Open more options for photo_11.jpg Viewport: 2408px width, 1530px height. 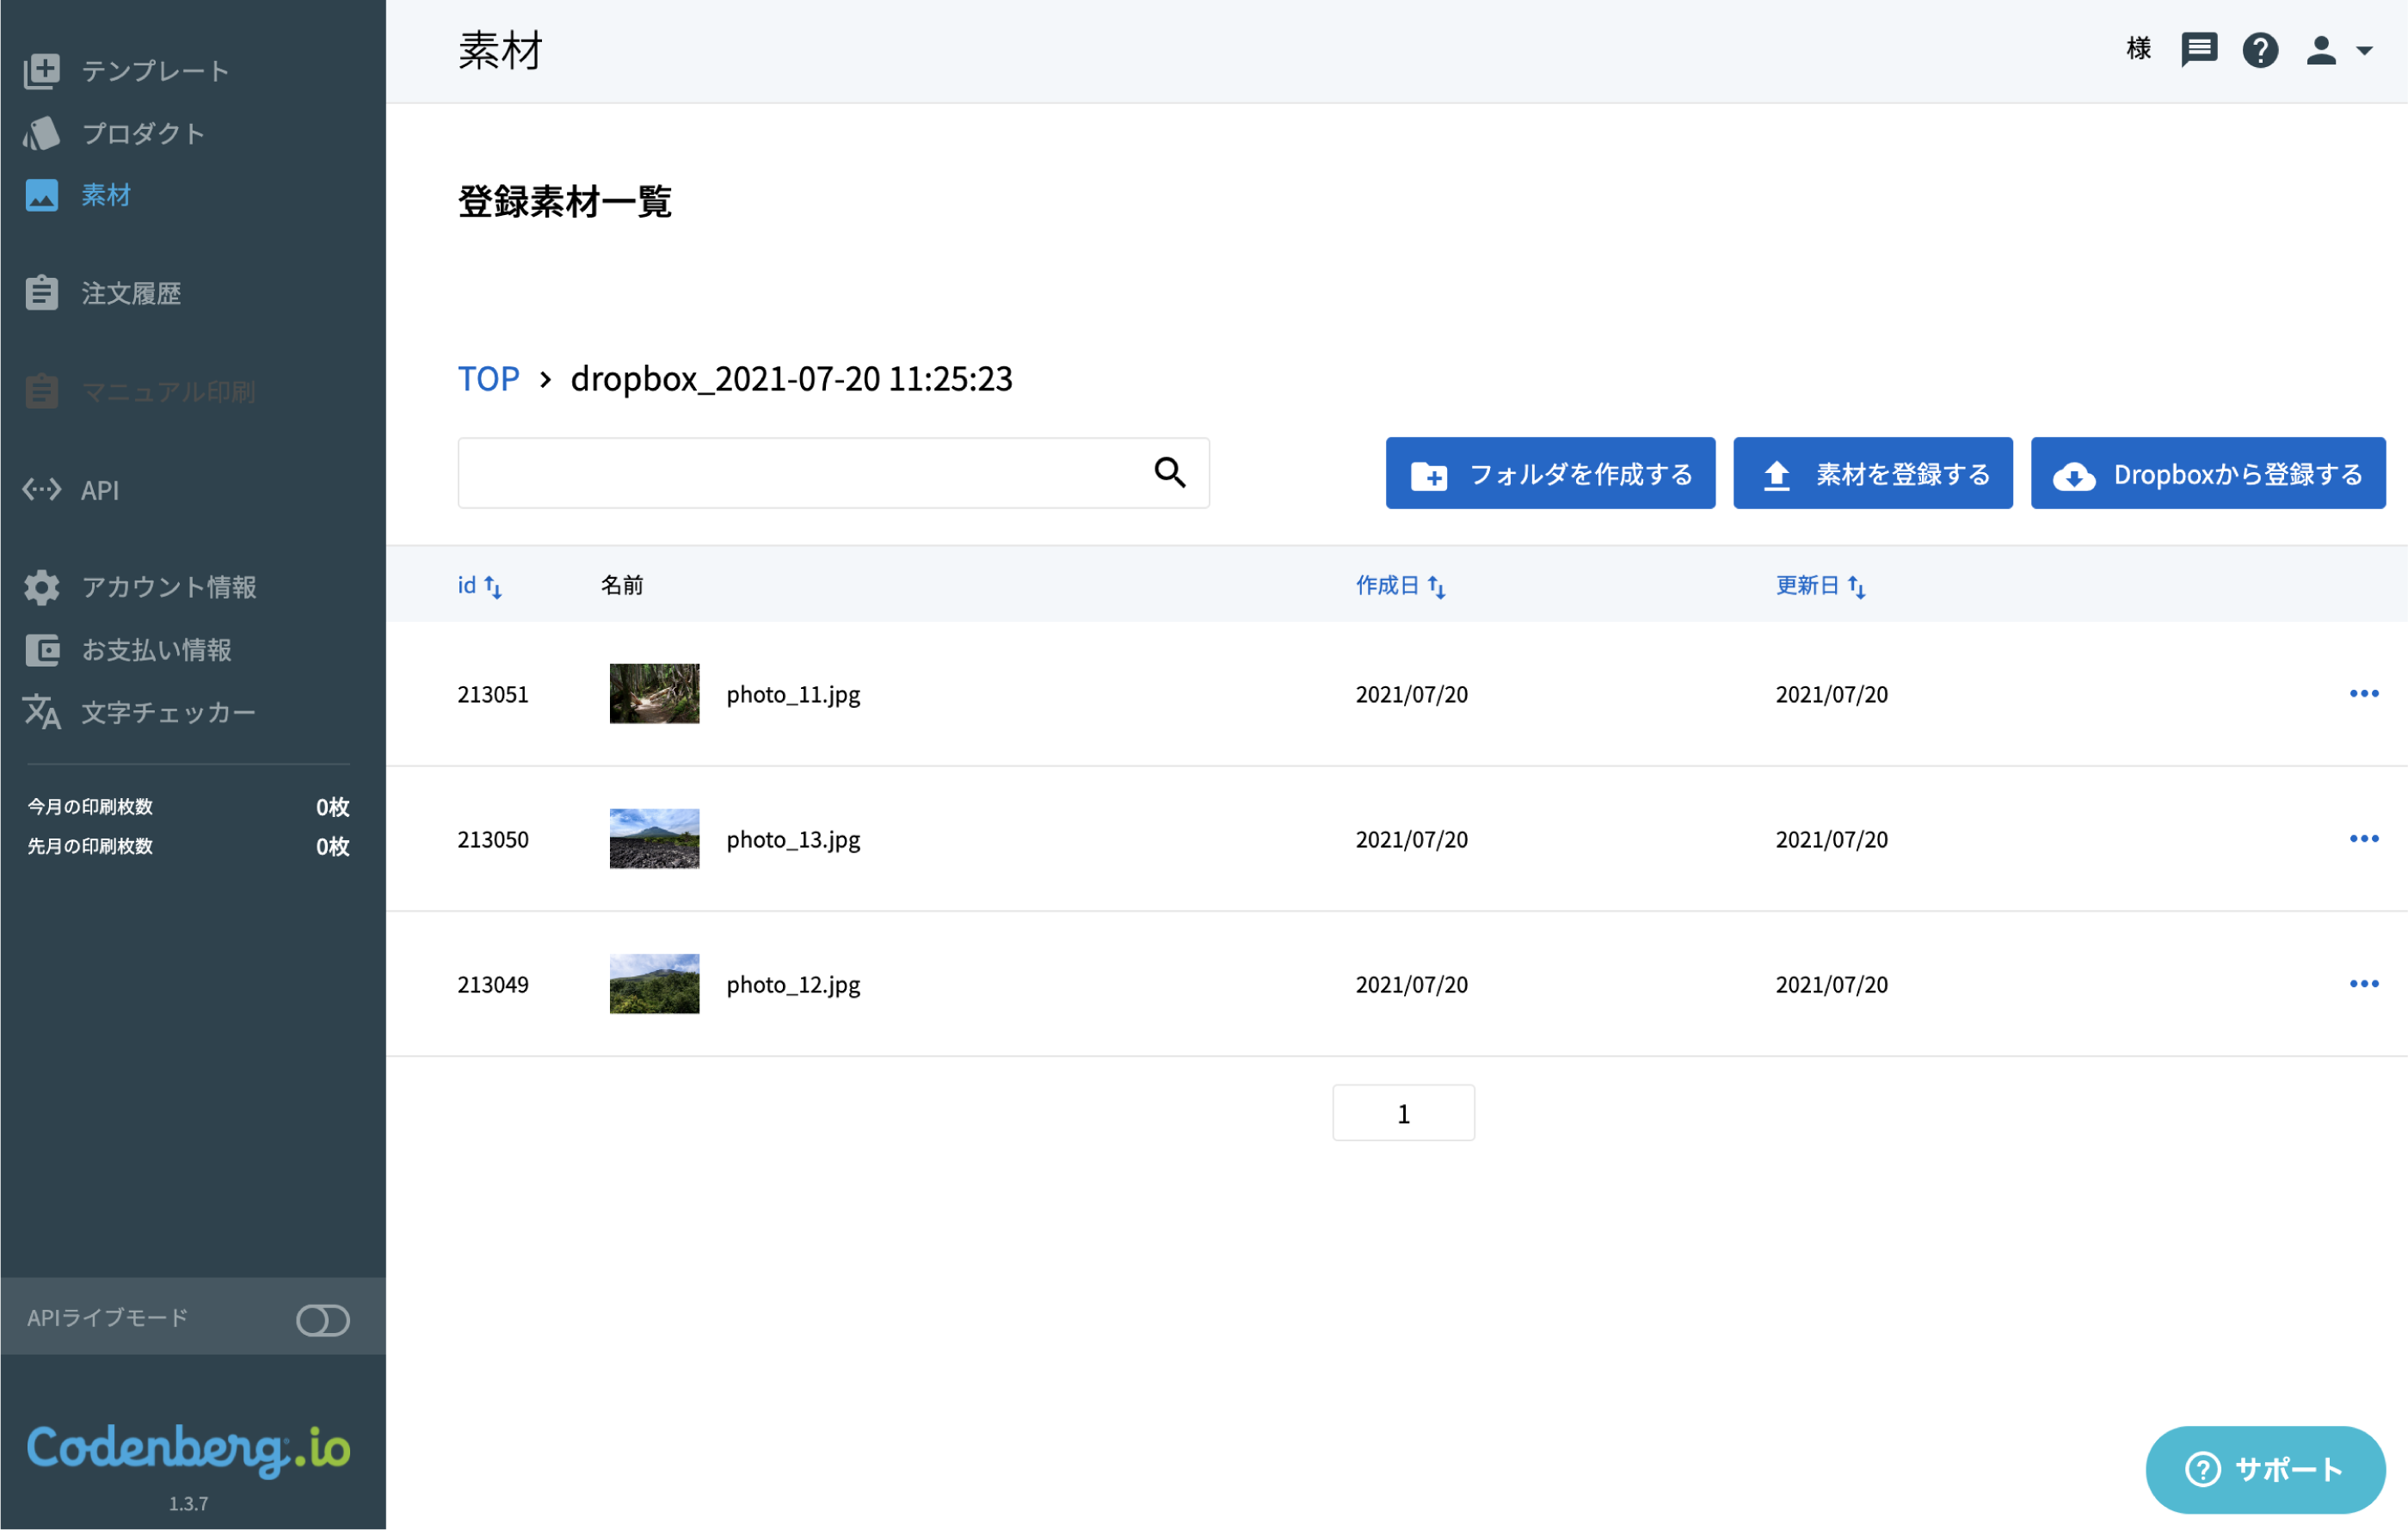click(2364, 693)
